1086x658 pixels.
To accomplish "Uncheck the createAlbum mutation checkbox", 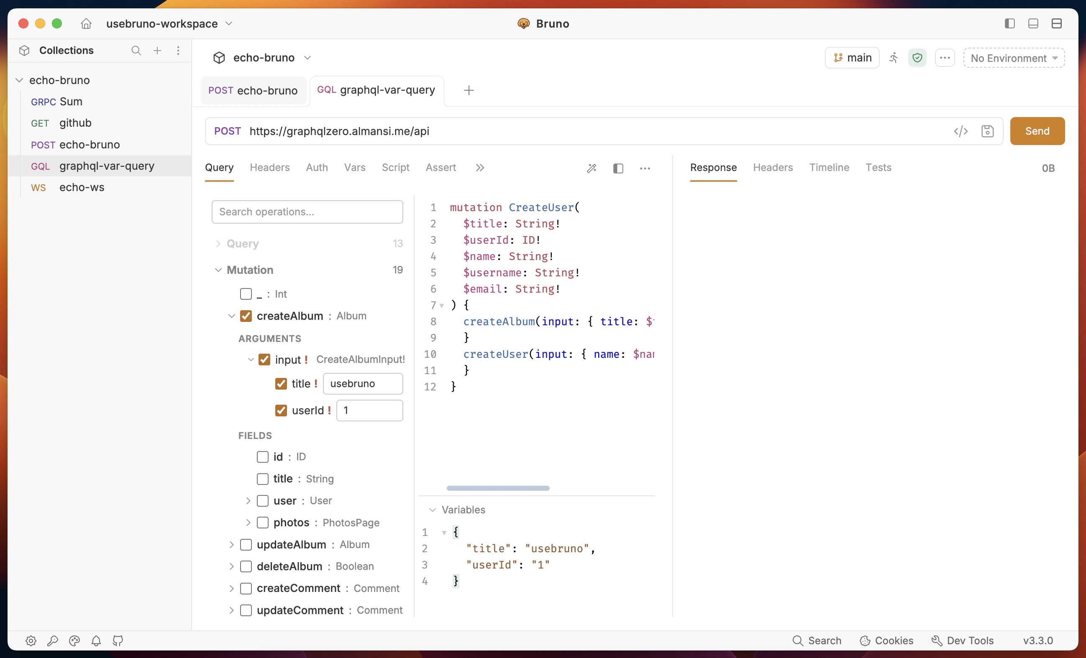I will [246, 316].
